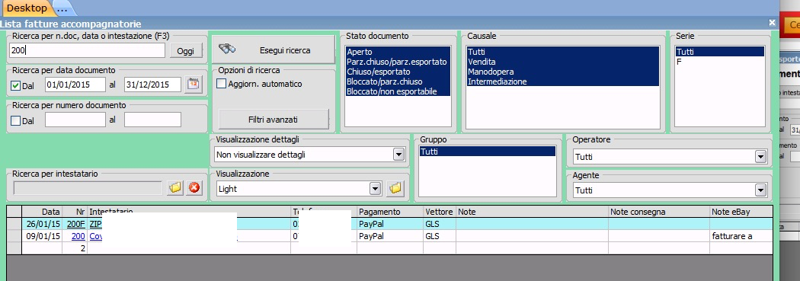Click Note consegna column header
Screen dimensions: 800x281
click(659, 212)
